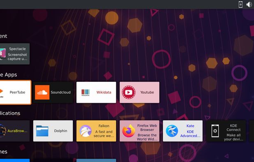254x162 pixels.
Task: Open the Soundcloud label
Action: [x=60, y=93]
